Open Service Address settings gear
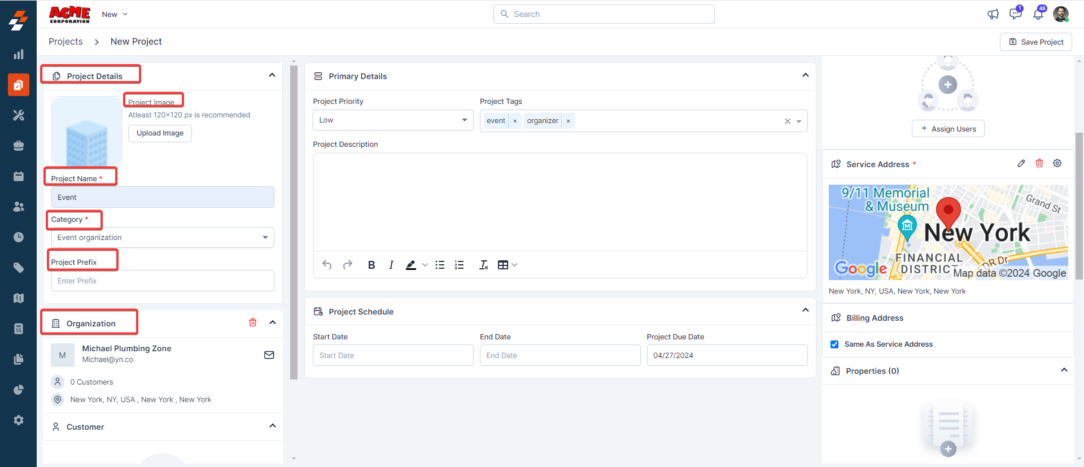1084x467 pixels. (1057, 163)
